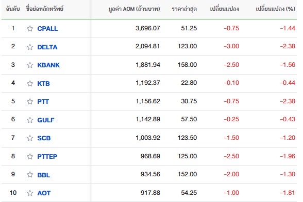Open the DELTA stock symbol link

[x=47, y=47]
